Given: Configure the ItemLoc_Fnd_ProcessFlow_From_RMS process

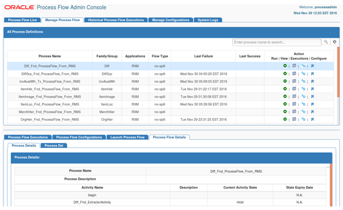Looking at the screenshot, I should (x=313, y=104).
